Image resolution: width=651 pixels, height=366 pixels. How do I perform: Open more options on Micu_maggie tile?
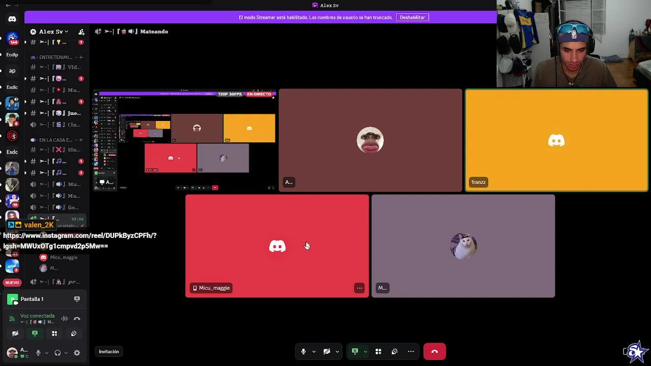359,288
